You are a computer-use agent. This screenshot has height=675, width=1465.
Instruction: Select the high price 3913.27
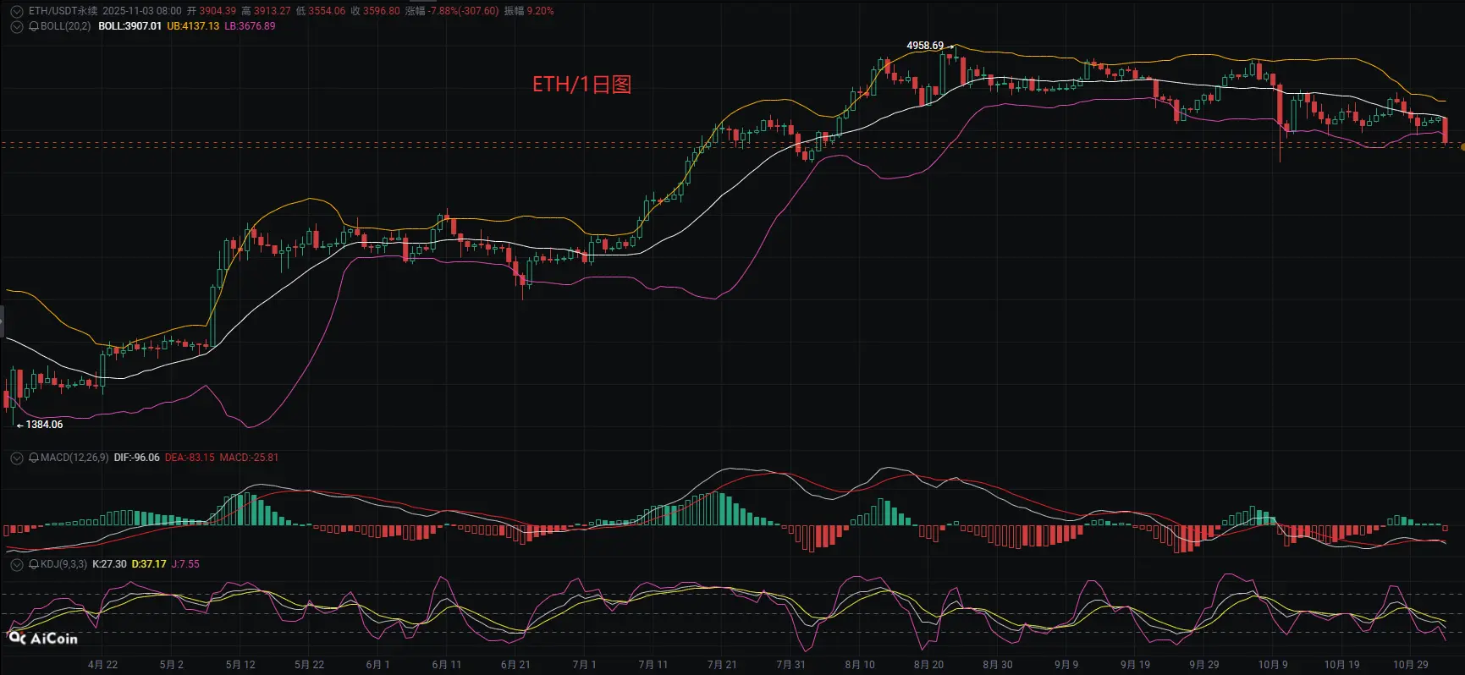coord(272,11)
